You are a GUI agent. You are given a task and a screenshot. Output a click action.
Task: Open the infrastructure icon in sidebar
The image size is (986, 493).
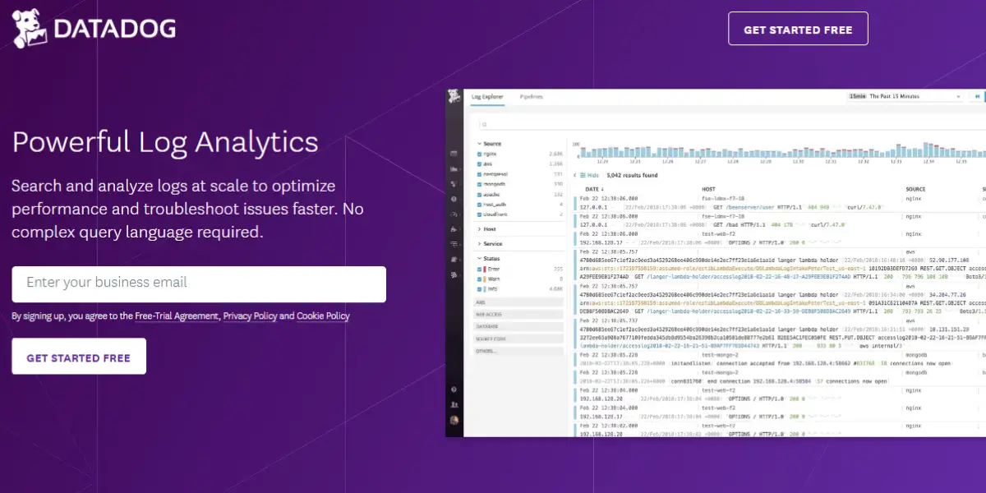pos(454,183)
